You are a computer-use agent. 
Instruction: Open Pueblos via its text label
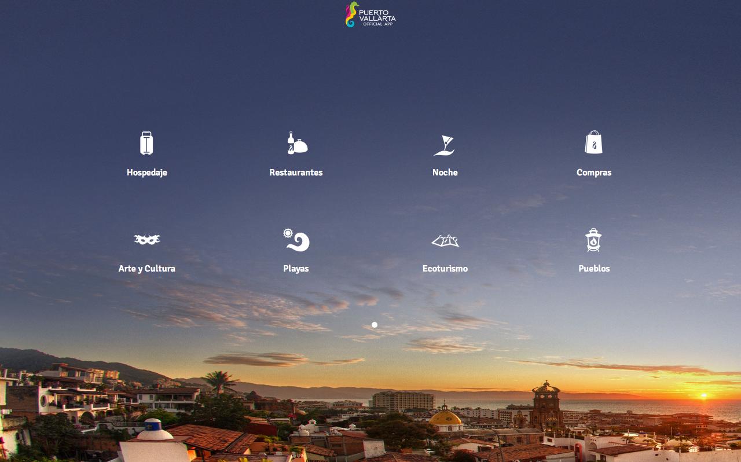[594, 268]
